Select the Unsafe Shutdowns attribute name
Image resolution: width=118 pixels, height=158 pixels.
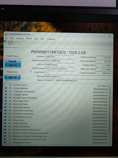coord(21,126)
